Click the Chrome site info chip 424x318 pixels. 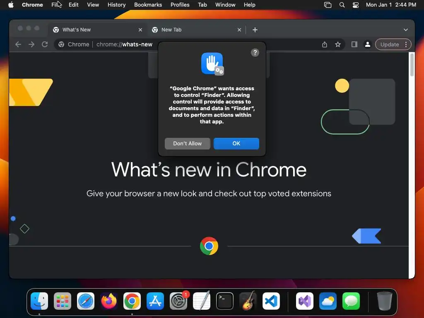74,44
